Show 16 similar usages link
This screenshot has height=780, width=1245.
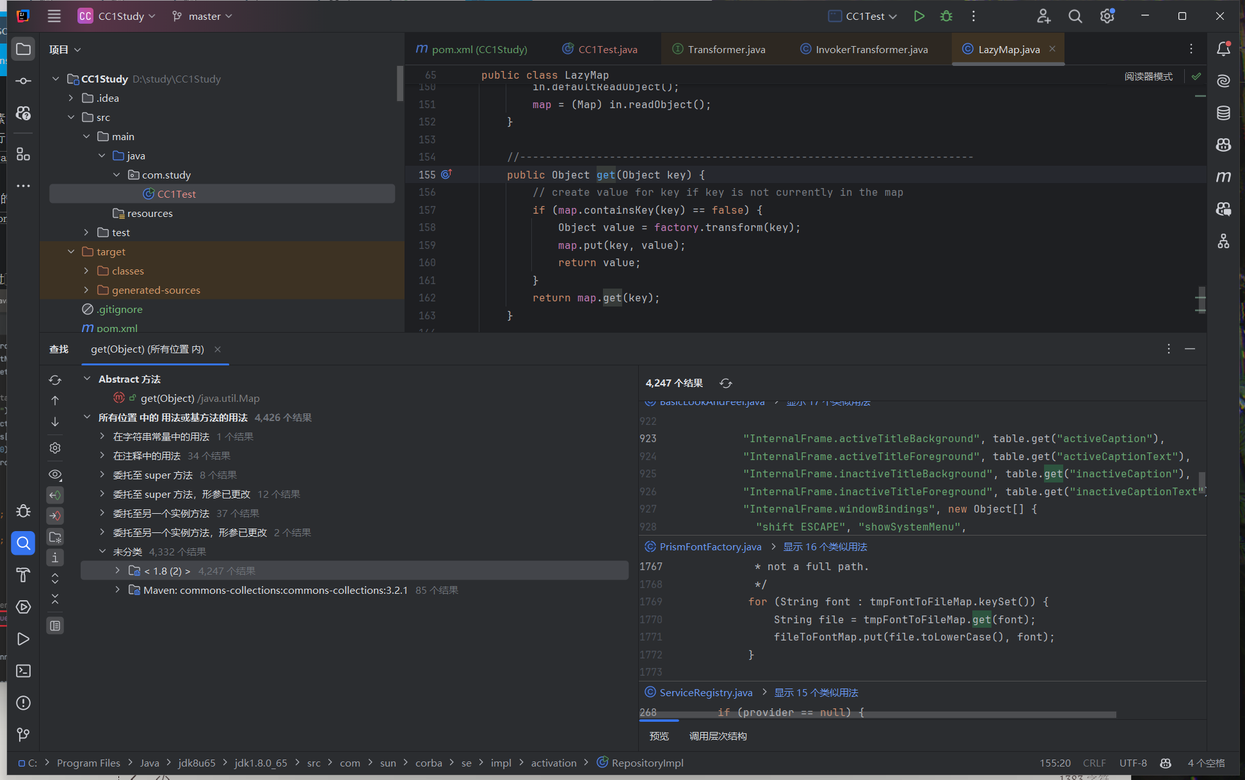point(825,546)
